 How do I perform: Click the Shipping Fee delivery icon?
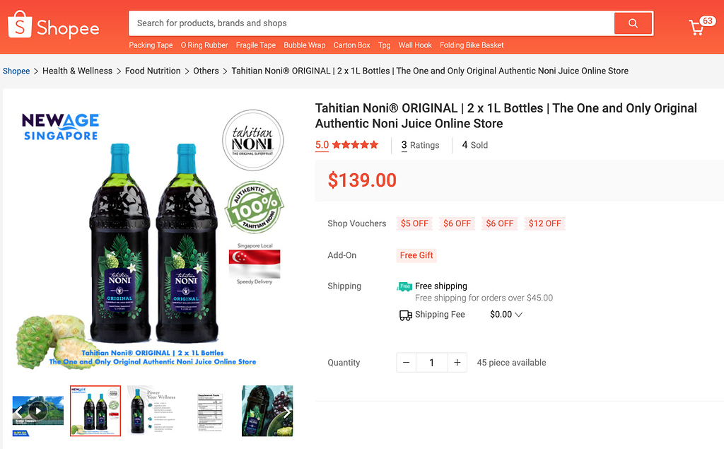[x=405, y=315]
